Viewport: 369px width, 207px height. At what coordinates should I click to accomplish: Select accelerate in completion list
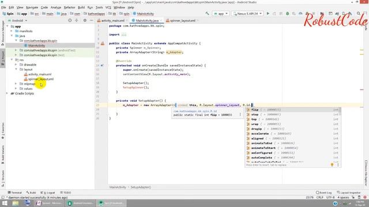pyautogui.click(x=292, y=134)
